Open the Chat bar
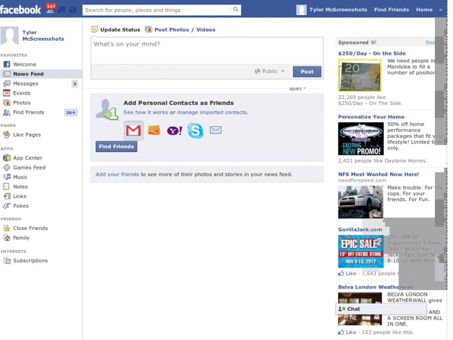 tap(381, 309)
